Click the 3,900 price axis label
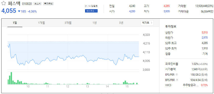 pos(146,69)
